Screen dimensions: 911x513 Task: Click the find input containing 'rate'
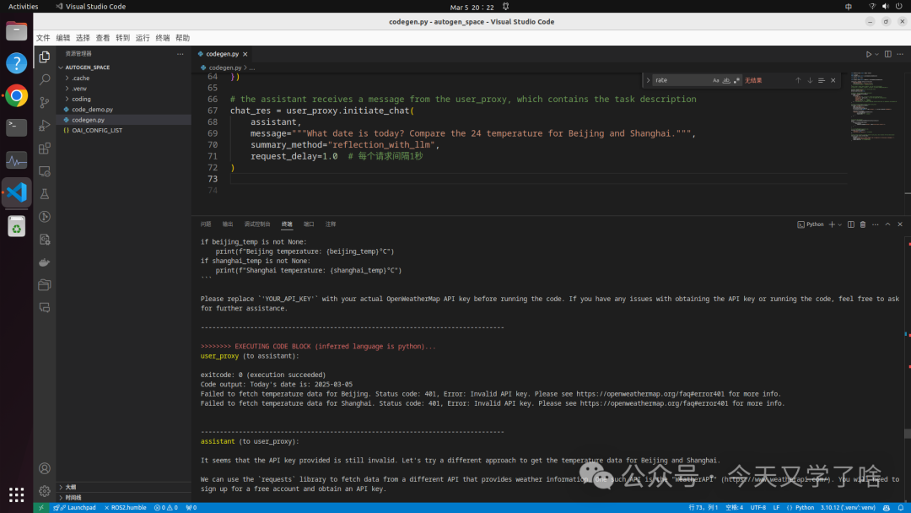pyautogui.click(x=682, y=80)
